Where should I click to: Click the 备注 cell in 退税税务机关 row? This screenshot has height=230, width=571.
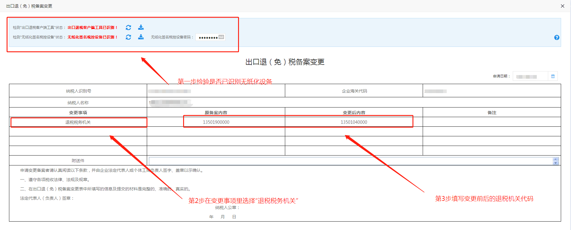[491, 122]
